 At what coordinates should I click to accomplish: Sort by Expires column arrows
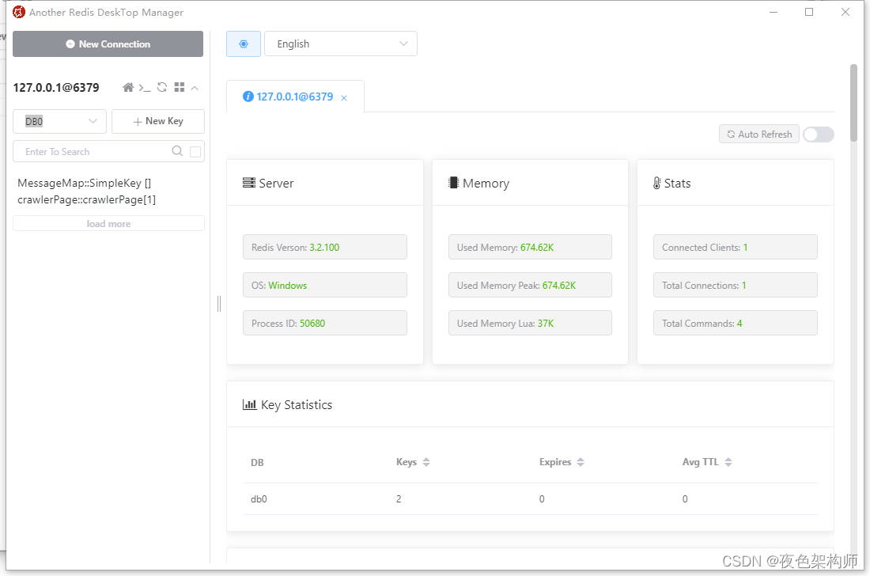[x=581, y=462]
